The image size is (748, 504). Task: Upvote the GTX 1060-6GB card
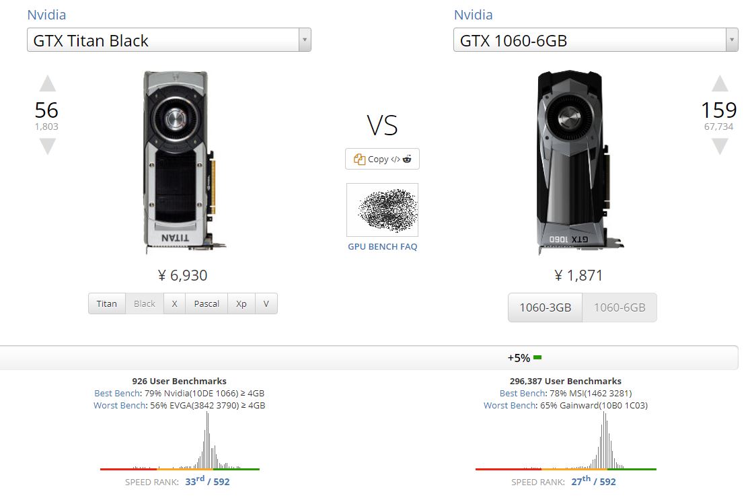pos(720,84)
